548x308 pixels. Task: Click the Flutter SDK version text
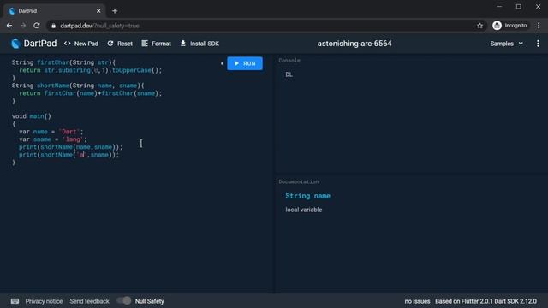485,301
